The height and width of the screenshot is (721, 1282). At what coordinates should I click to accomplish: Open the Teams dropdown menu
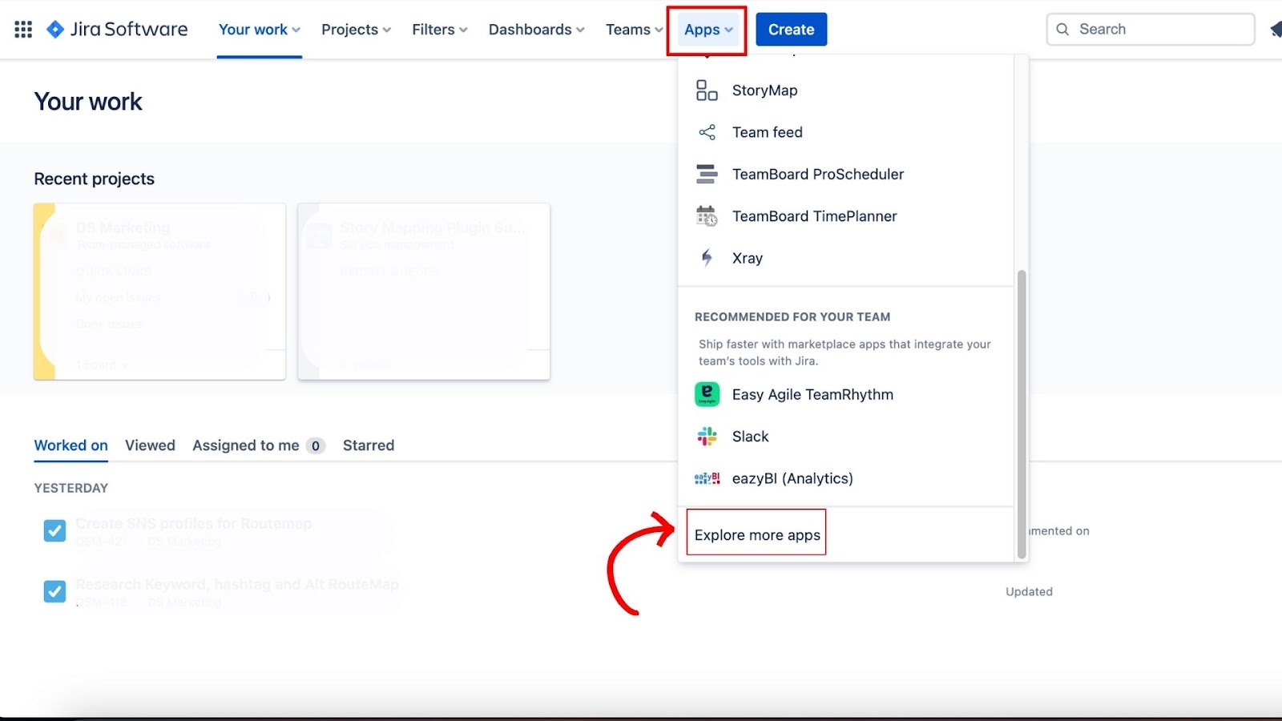tap(634, 30)
